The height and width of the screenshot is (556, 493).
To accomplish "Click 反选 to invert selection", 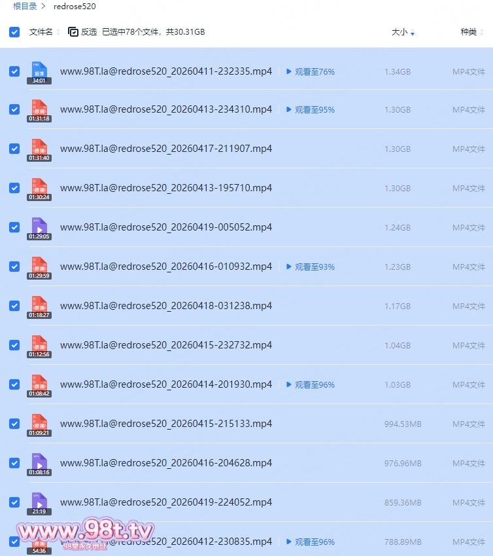I will 89,31.
